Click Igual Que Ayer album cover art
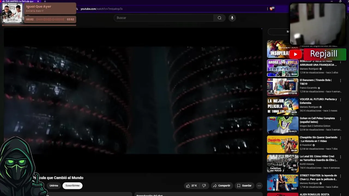 click(12, 13)
